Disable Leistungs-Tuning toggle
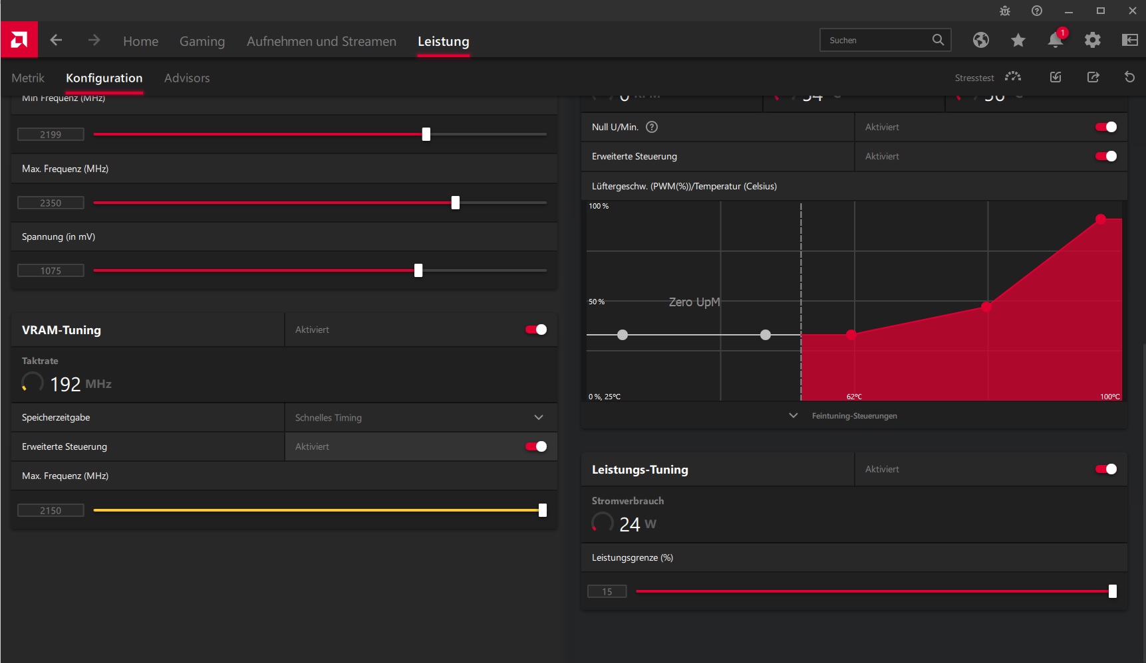Image resolution: width=1146 pixels, height=663 pixels. tap(1106, 469)
